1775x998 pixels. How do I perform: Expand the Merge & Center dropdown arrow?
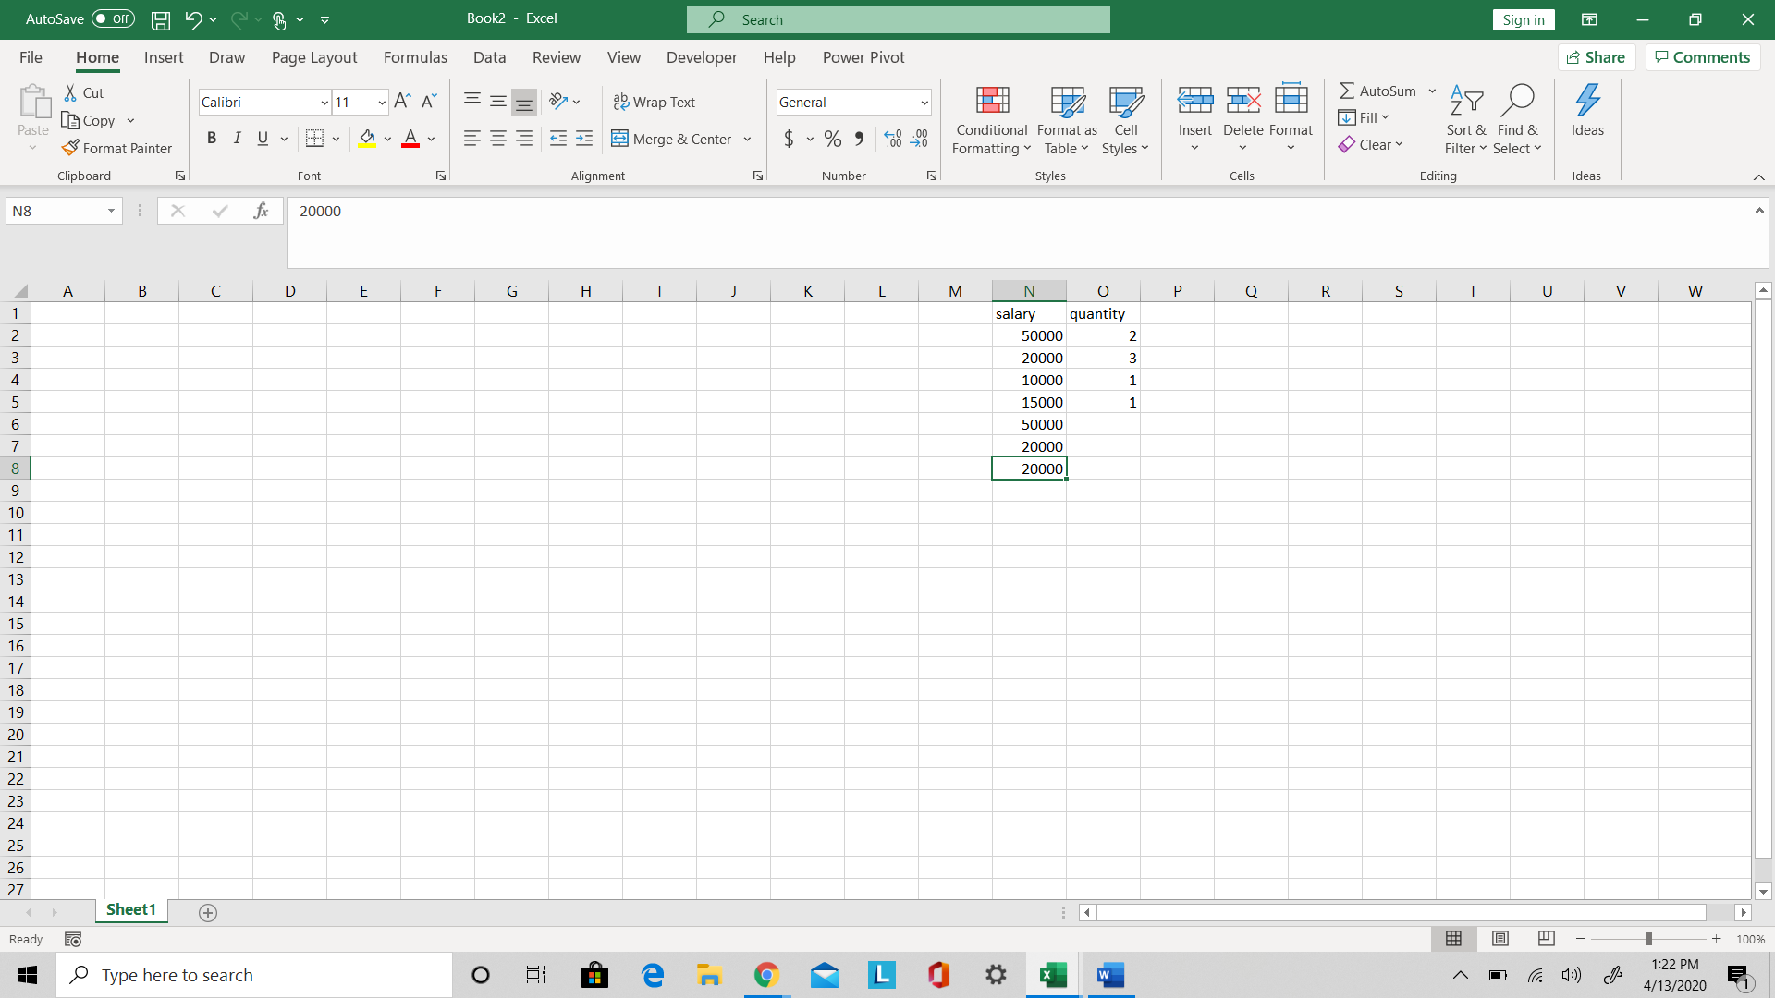click(x=747, y=140)
